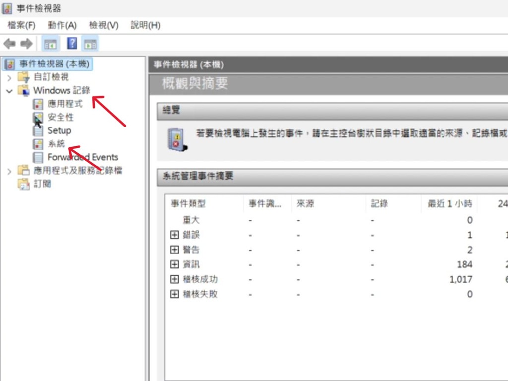Click the 訂閱 subscriptions icon

coord(24,184)
